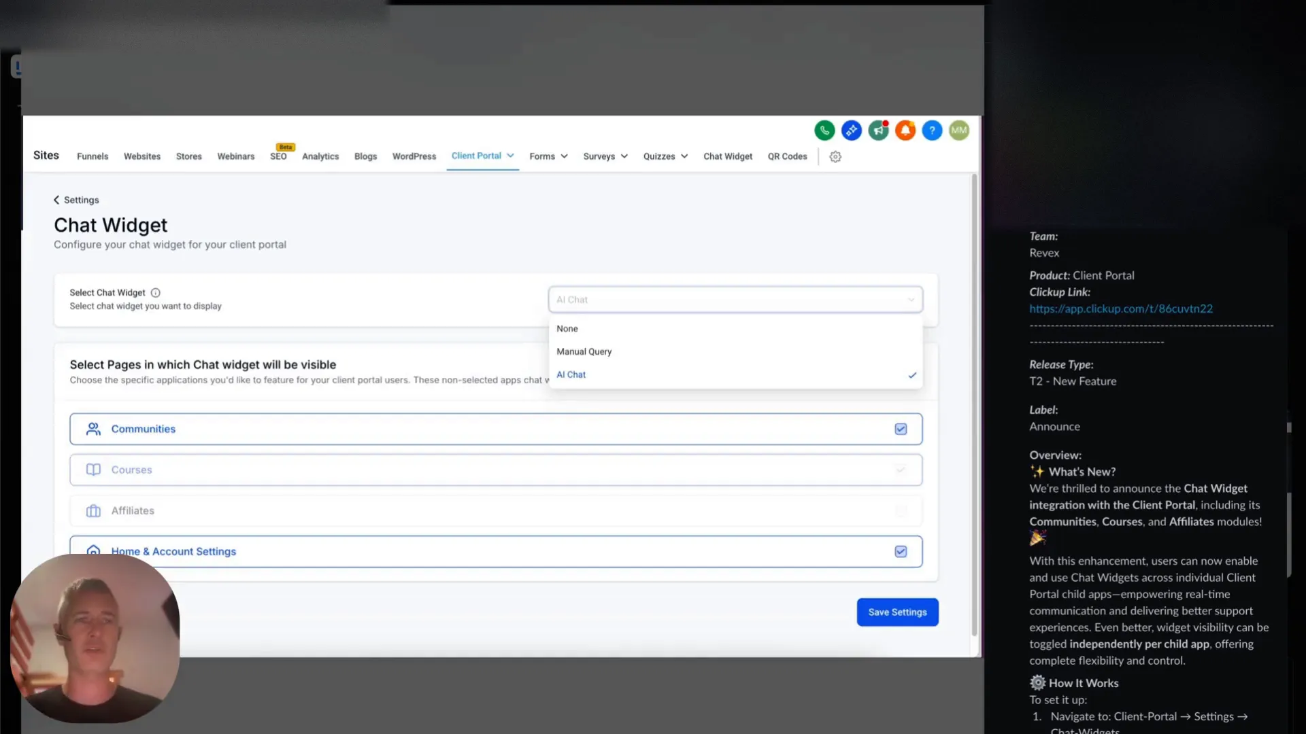Open the MM user avatar menu
Image resolution: width=1306 pixels, height=734 pixels.
(x=959, y=130)
